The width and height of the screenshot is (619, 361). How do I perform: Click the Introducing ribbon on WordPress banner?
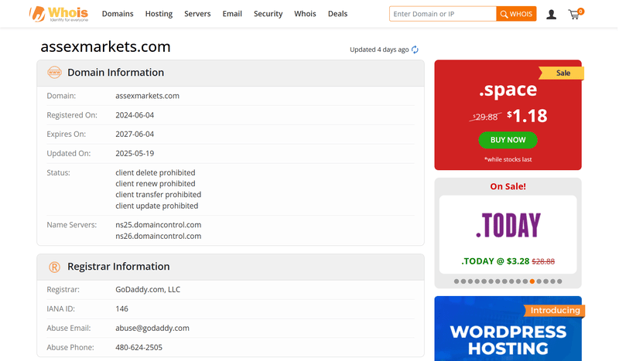(555, 311)
